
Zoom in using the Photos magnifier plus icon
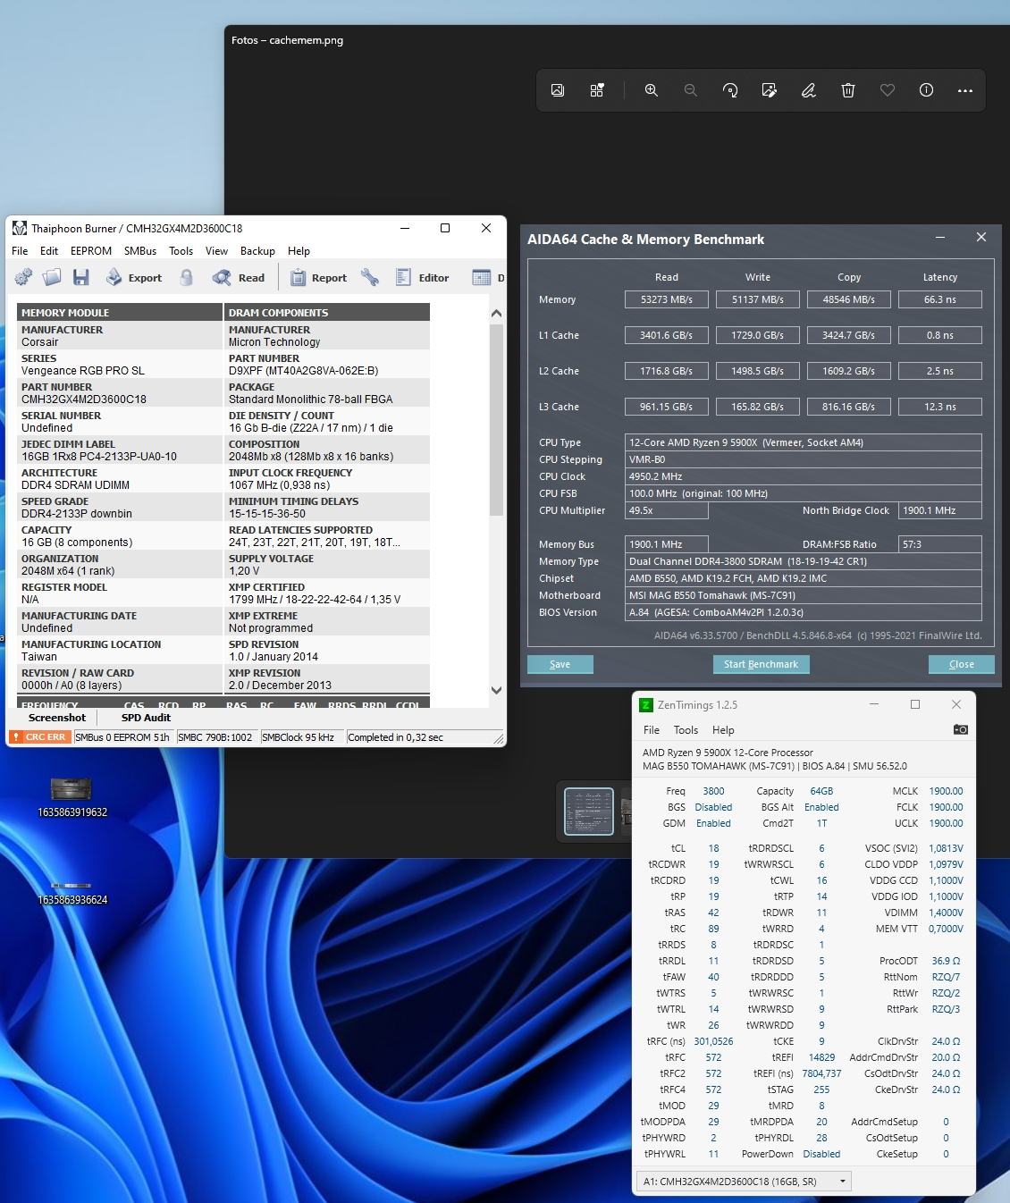(x=652, y=90)
